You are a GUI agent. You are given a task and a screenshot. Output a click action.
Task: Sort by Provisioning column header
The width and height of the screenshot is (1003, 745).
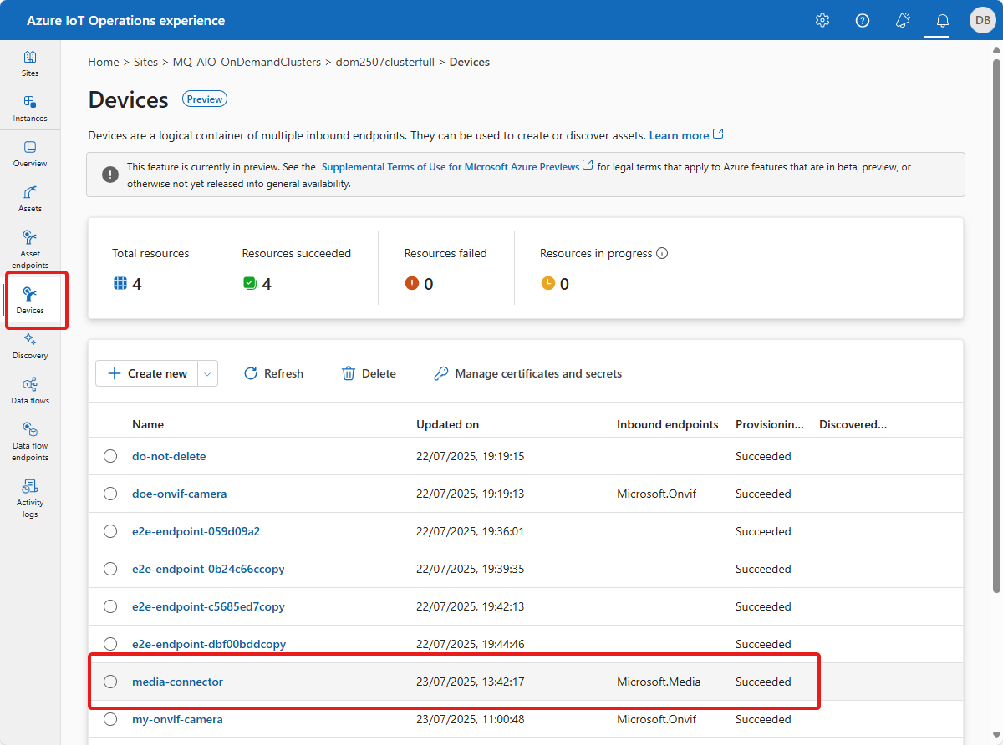[x=769, y=424]
